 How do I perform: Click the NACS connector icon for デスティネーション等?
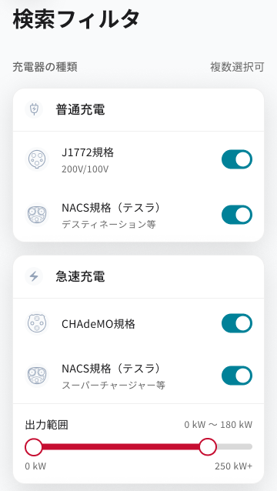[x=37, y=215]
